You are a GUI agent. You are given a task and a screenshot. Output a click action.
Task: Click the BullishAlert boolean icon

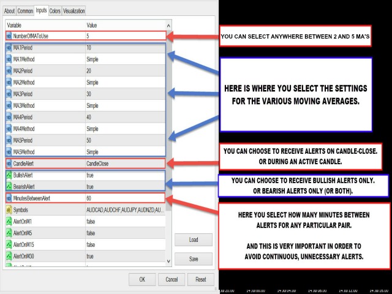(9, 175)
